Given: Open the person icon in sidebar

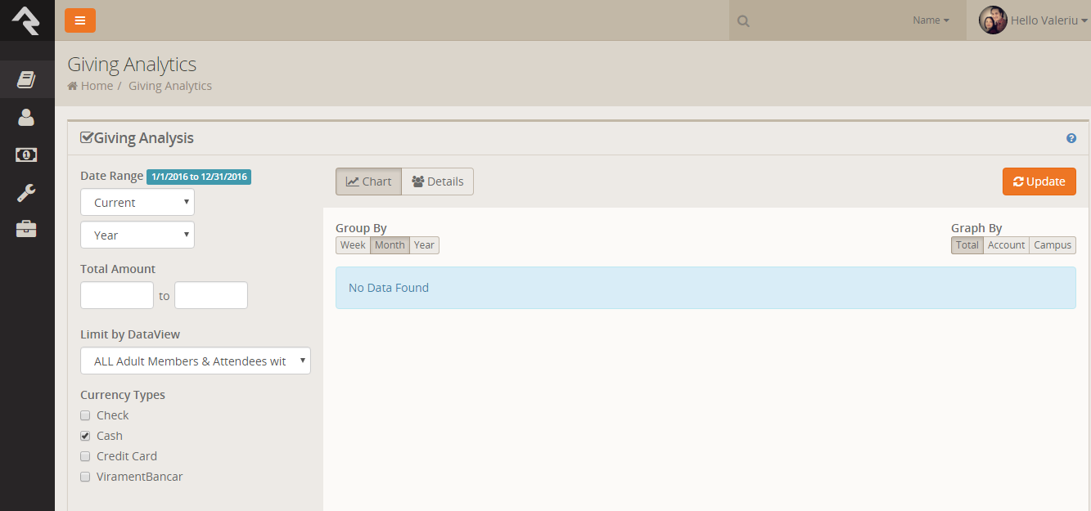Looking at the screenshot, I should 26,118.
